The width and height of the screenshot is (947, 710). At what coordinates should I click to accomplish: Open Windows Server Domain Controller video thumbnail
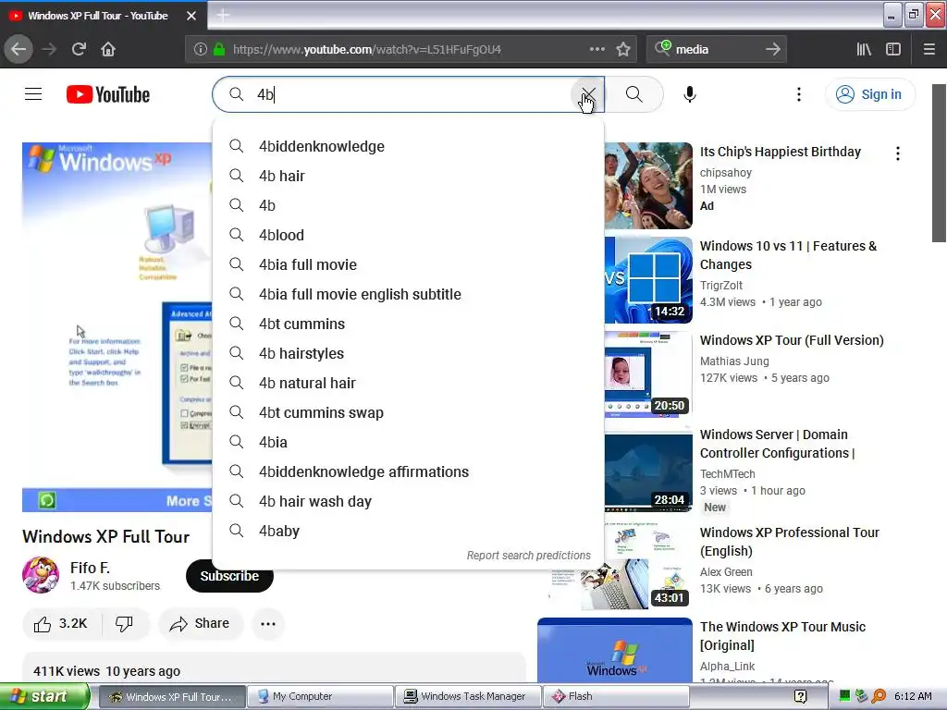(x=648, y=469)
